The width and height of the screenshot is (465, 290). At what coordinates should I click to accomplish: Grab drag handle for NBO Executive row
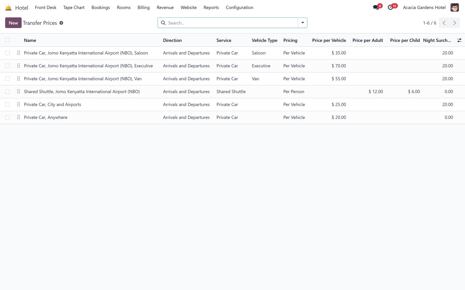19,66
